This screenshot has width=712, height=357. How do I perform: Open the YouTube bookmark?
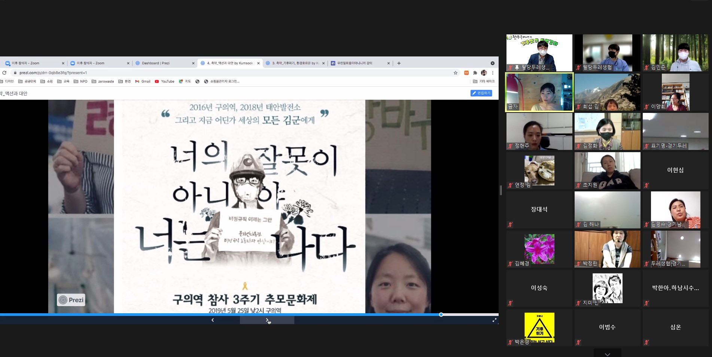pos(164,81)
